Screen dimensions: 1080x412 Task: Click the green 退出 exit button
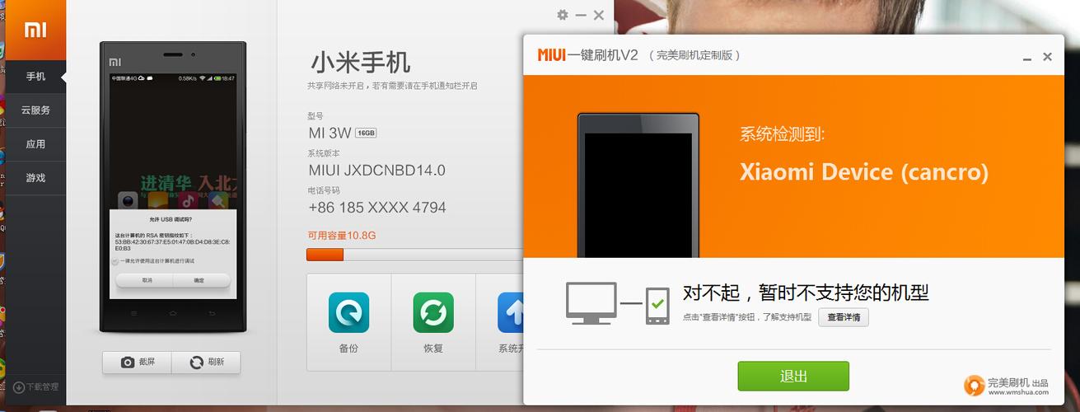point(793,377)
